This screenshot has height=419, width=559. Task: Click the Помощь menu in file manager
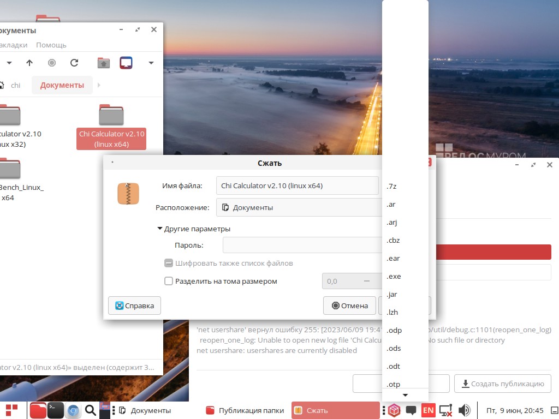[51, 45]
